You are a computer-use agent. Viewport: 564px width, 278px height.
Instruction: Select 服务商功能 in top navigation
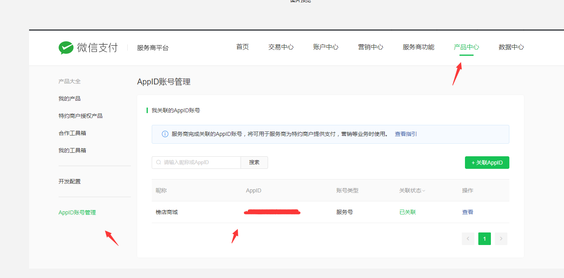click(x=418, y=47)
